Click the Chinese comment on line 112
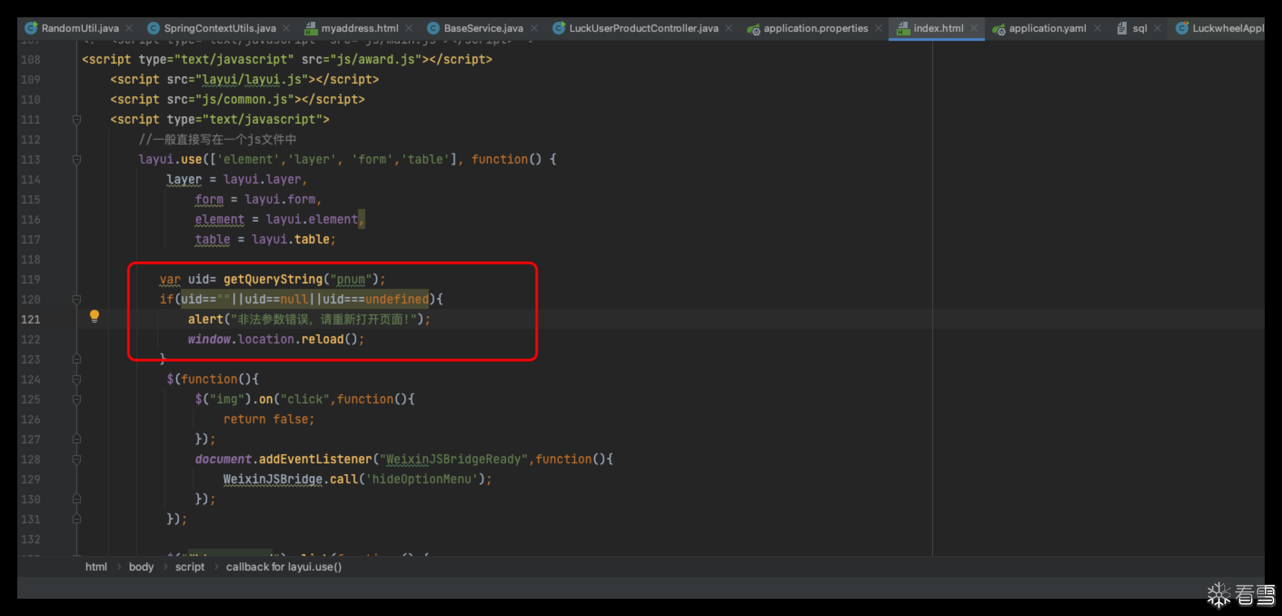Image resolution: width=1282 pixels, height=616 pixels. click(218, 139)
